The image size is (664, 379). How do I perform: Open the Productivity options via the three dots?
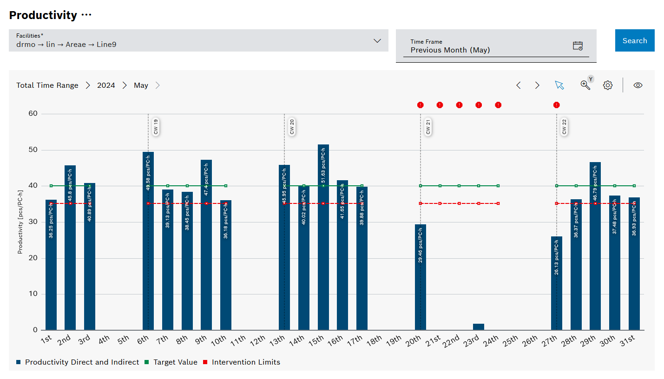point(86,14)
